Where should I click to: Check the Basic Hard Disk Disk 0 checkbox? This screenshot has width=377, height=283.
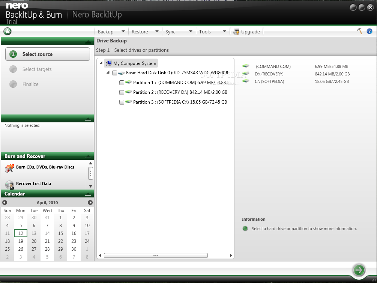114,73
